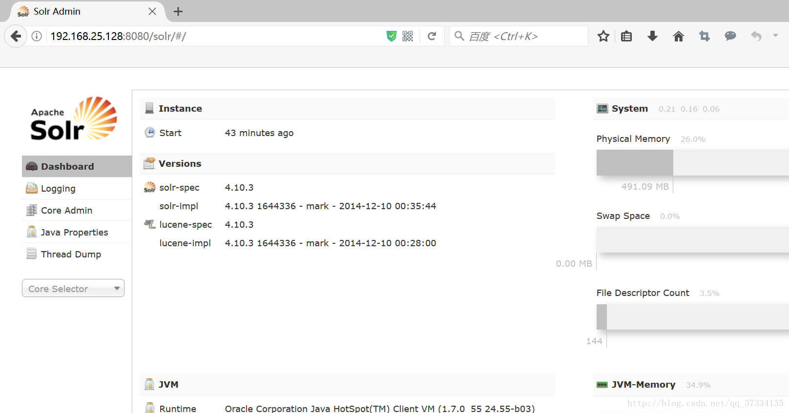Expand the small toolbar dropdown arrow
This screenshot has width=789, height=413.
pos(775,36)
